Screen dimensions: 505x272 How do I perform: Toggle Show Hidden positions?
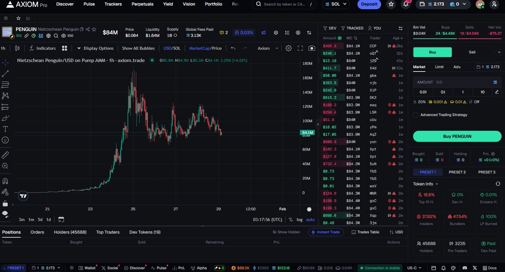point(286,232)
